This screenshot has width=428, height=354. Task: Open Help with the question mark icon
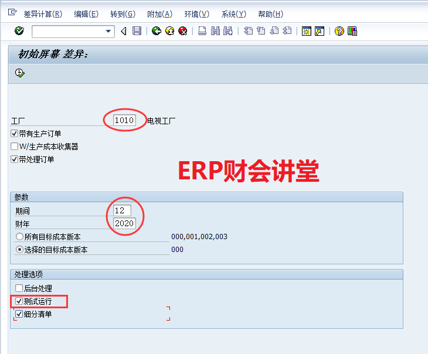coord(339,31)
